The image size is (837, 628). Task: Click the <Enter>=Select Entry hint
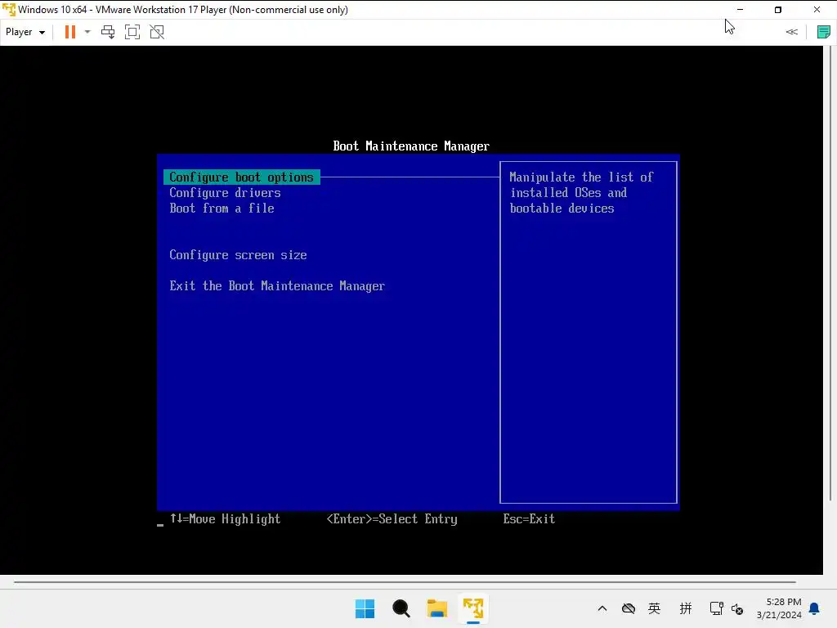coord(392,519)
